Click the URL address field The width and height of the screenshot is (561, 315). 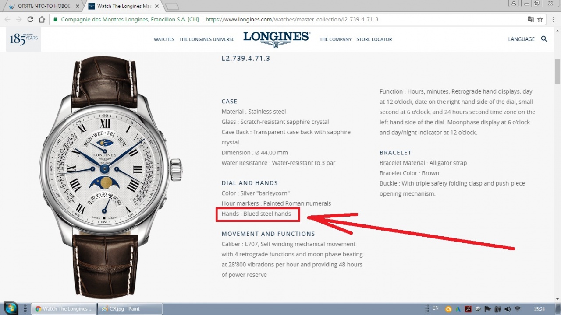[x=289, y=19]
